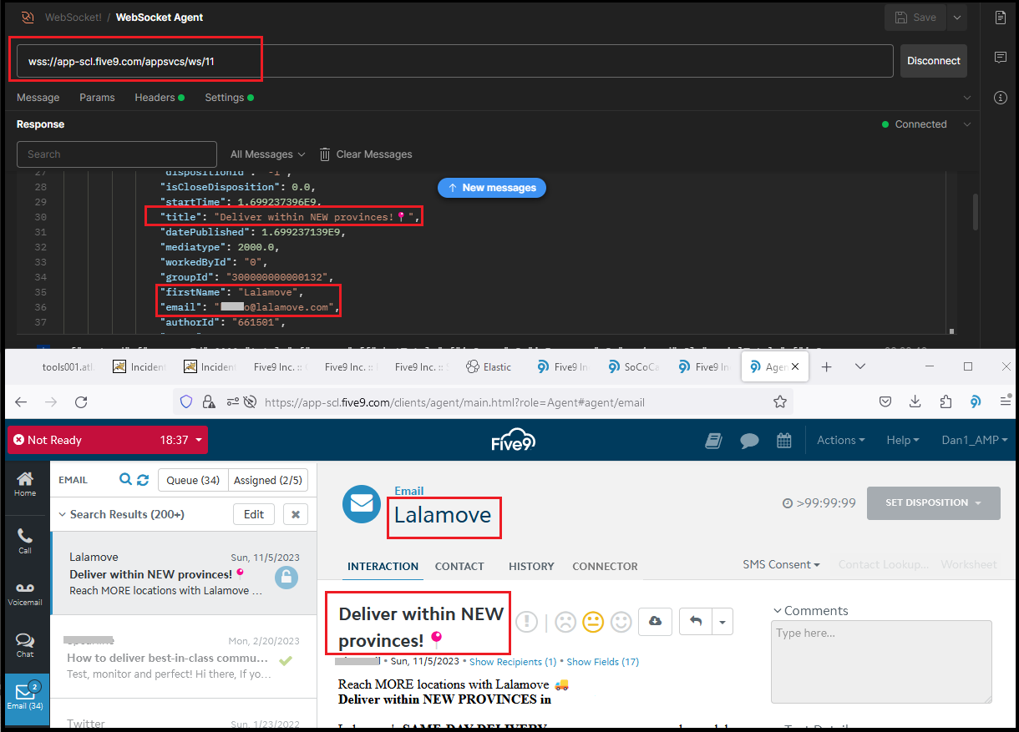
Task: Switch to the HISTORY tab
Action: click(x=531, y=566)
